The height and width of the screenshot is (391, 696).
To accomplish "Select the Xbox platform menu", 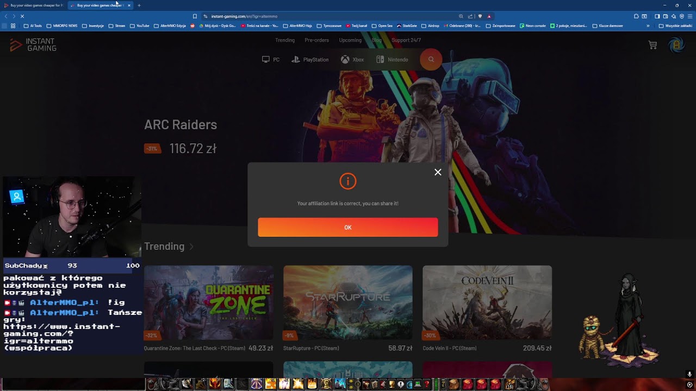I will click(x=352, y=60).
